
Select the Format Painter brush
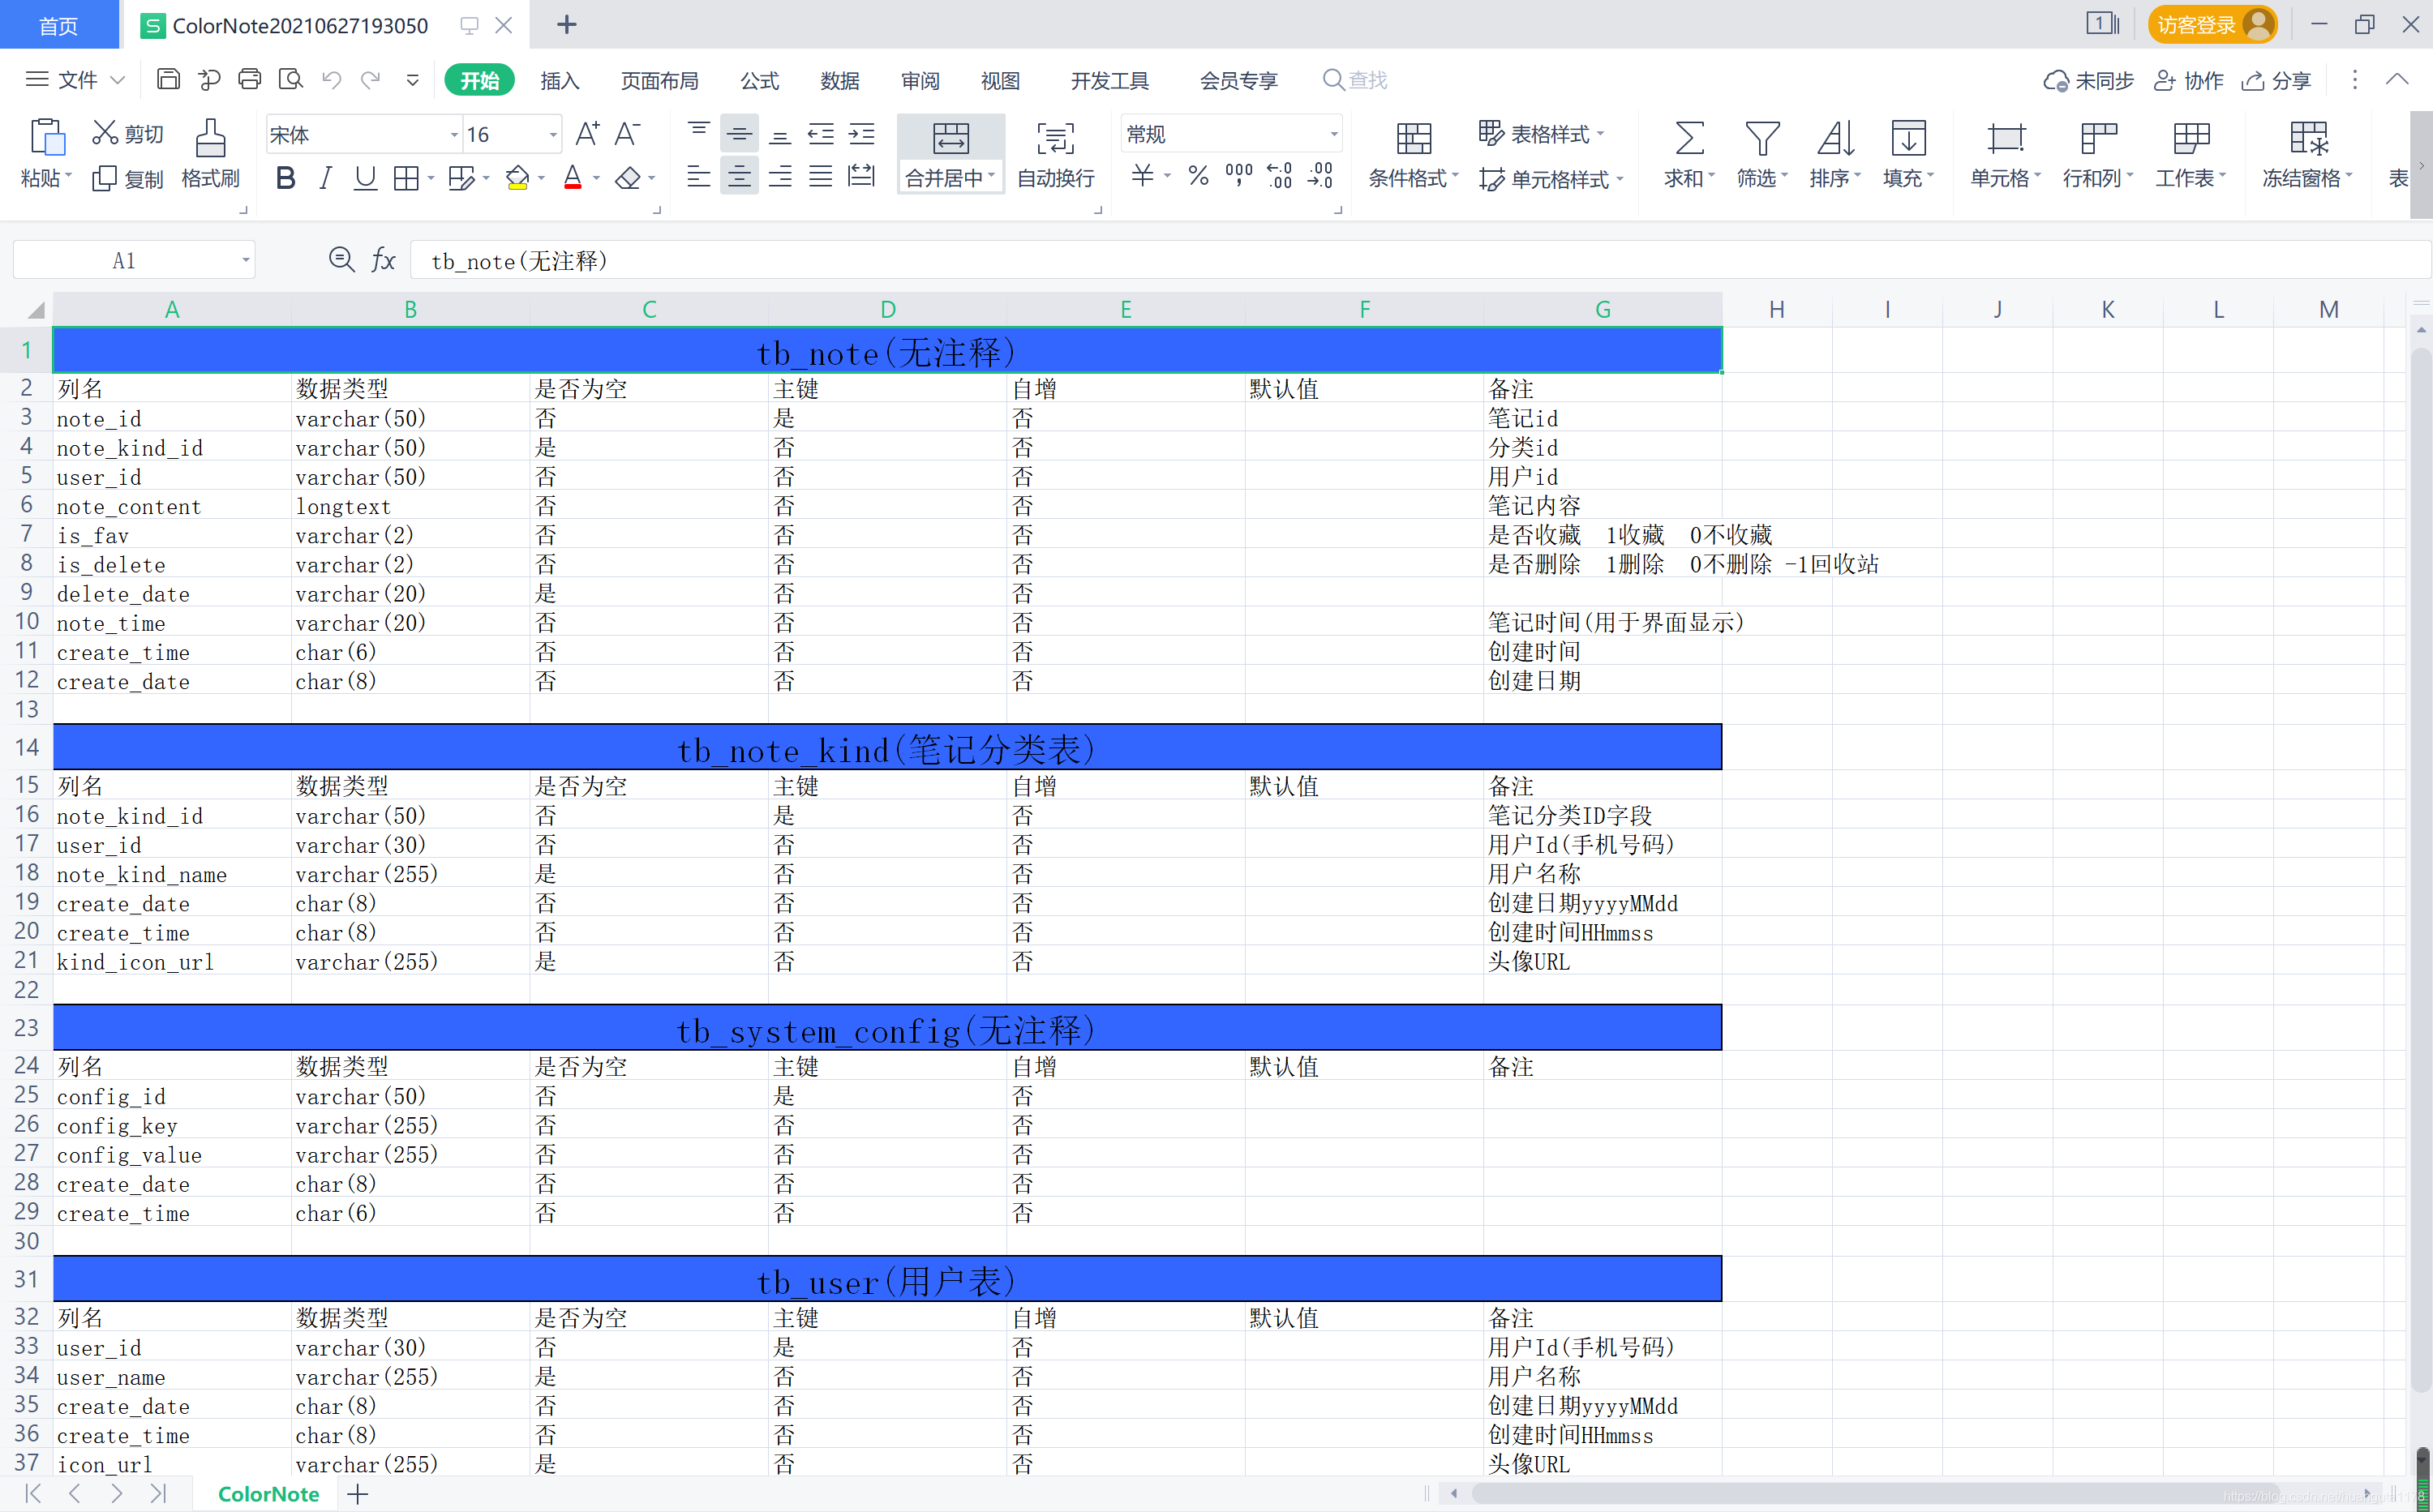210,138
